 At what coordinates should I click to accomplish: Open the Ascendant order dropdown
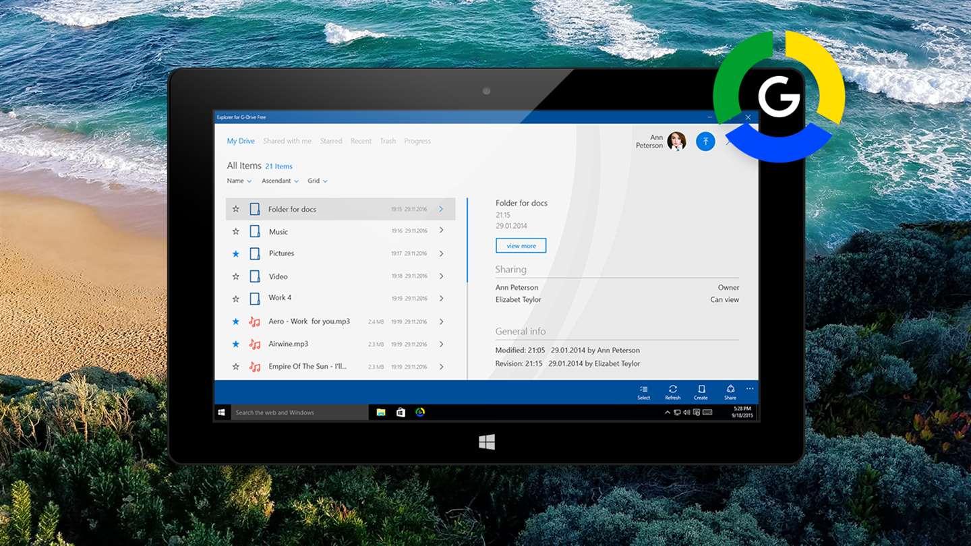pos(281,181)
